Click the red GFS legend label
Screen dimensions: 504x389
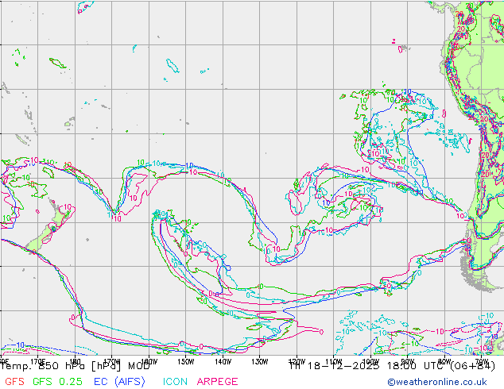(x=14, y=381)
